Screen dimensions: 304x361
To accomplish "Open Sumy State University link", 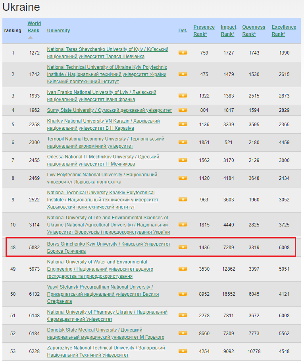I will (x=109, y=110).
